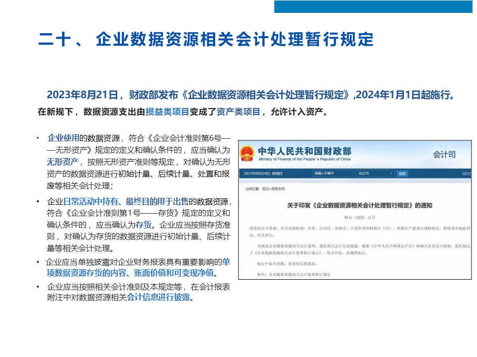Click the blue text 企业使用 in first bullet
The image size is (477, 357).
63,138
